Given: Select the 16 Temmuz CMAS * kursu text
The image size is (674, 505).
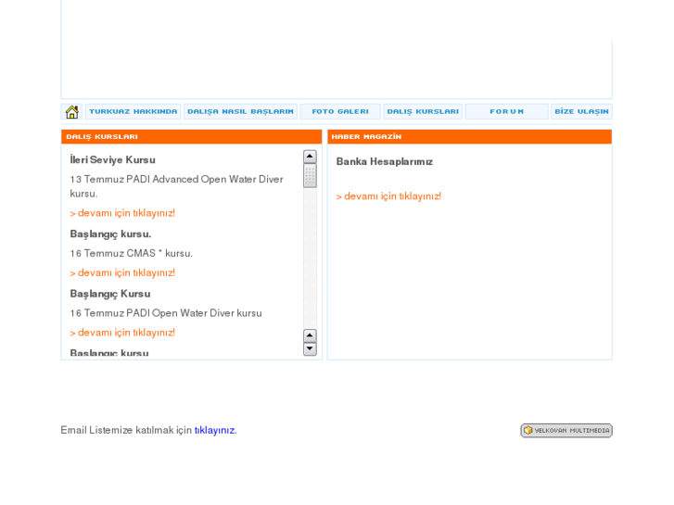Looking at the screenshot, I should pyautogui.click(x=131, y=254).
